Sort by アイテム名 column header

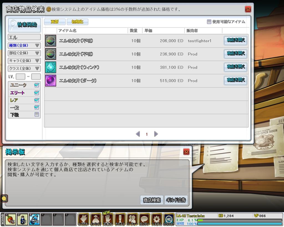pyautogui.click(x=67, y=30)
